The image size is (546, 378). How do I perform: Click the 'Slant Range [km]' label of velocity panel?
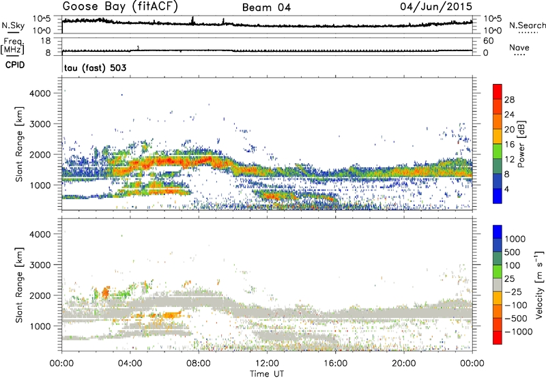point(18,285)
